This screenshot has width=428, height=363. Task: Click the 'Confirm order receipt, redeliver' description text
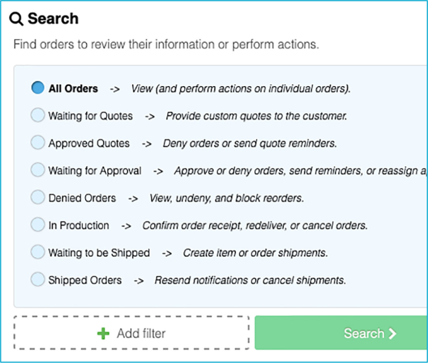click(x=255, y=226)
